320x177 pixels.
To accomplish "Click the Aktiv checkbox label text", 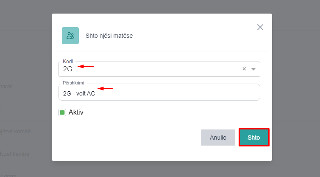I will pyautogui.click(x=76, y=112).
